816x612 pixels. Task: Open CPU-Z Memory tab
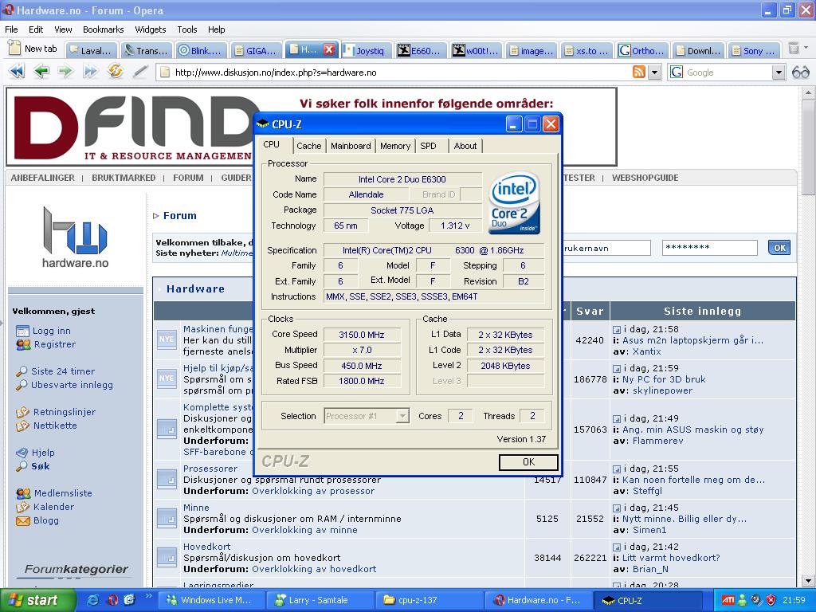tap(395, 146)
